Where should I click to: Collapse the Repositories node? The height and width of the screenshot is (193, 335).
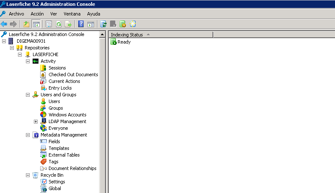(x=12, y=48)
